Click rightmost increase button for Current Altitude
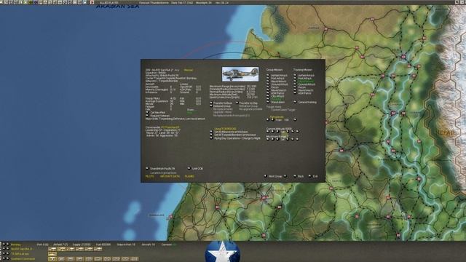The width and height of the screenshot is (466, 262). [298, 131]
